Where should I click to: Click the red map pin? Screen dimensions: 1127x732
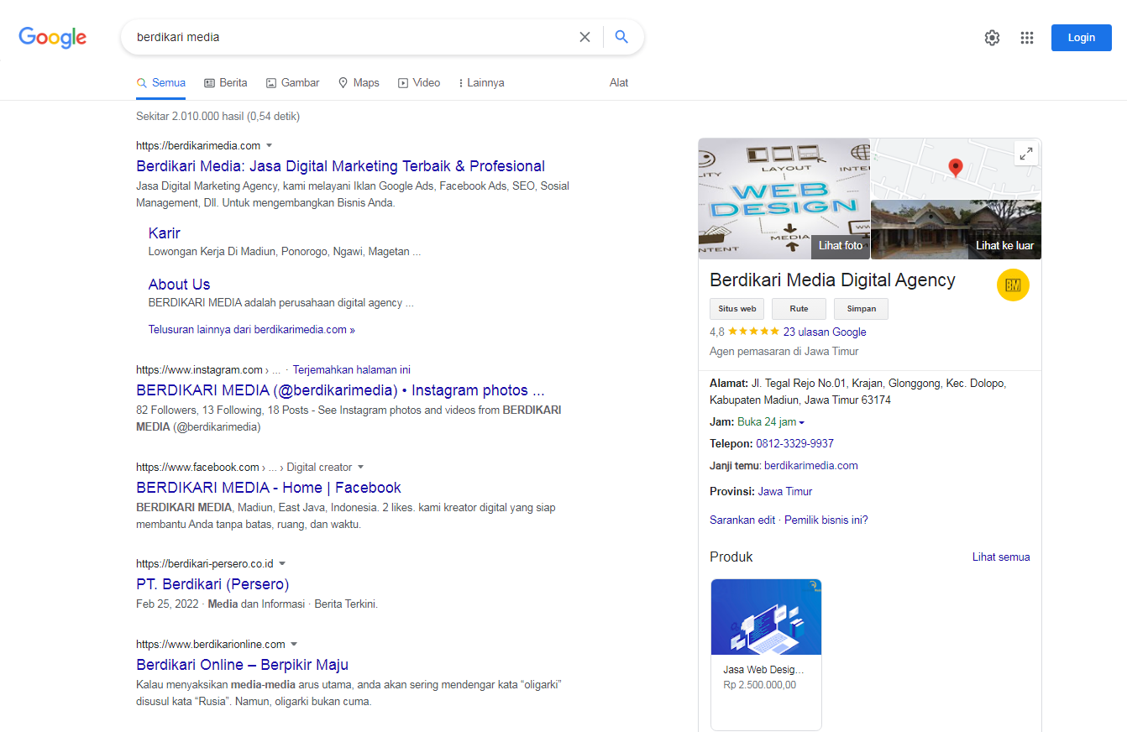coord(956,168)
